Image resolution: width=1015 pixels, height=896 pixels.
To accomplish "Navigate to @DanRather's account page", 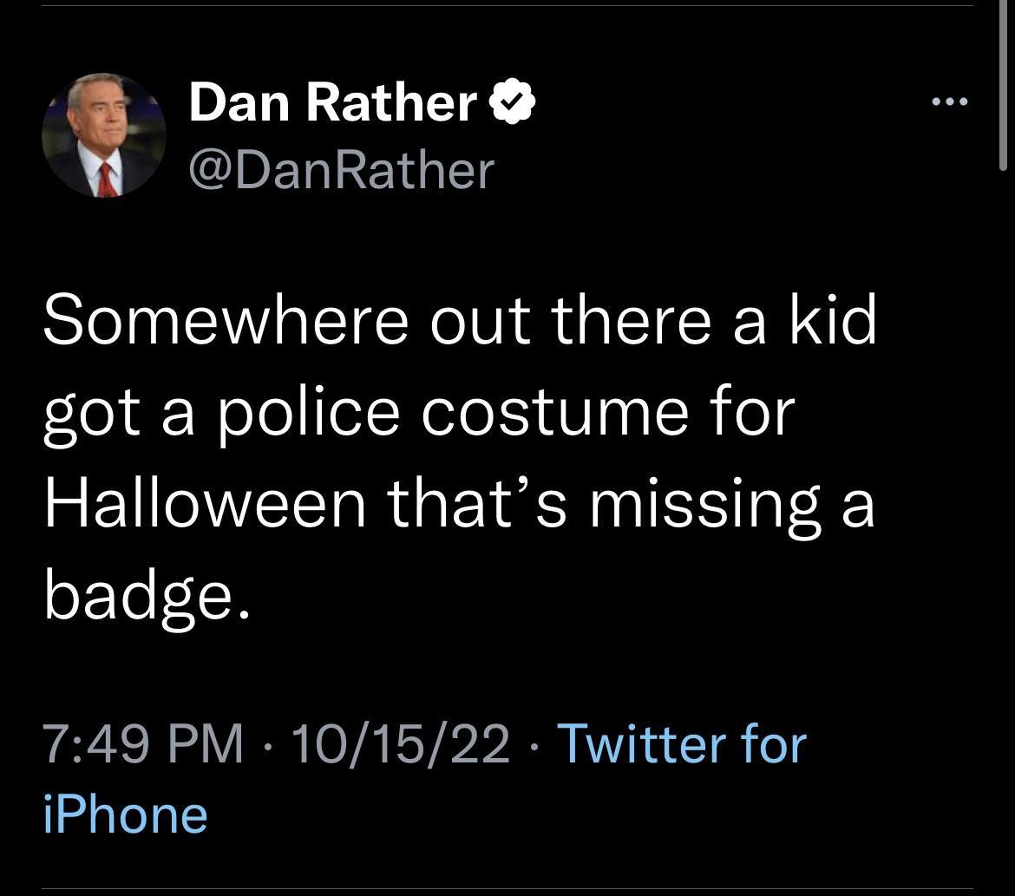I will [x=338, y=170].
